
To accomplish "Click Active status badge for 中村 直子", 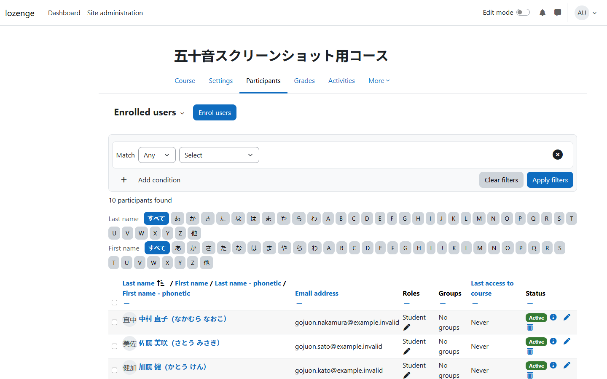I will pos(536,318).
